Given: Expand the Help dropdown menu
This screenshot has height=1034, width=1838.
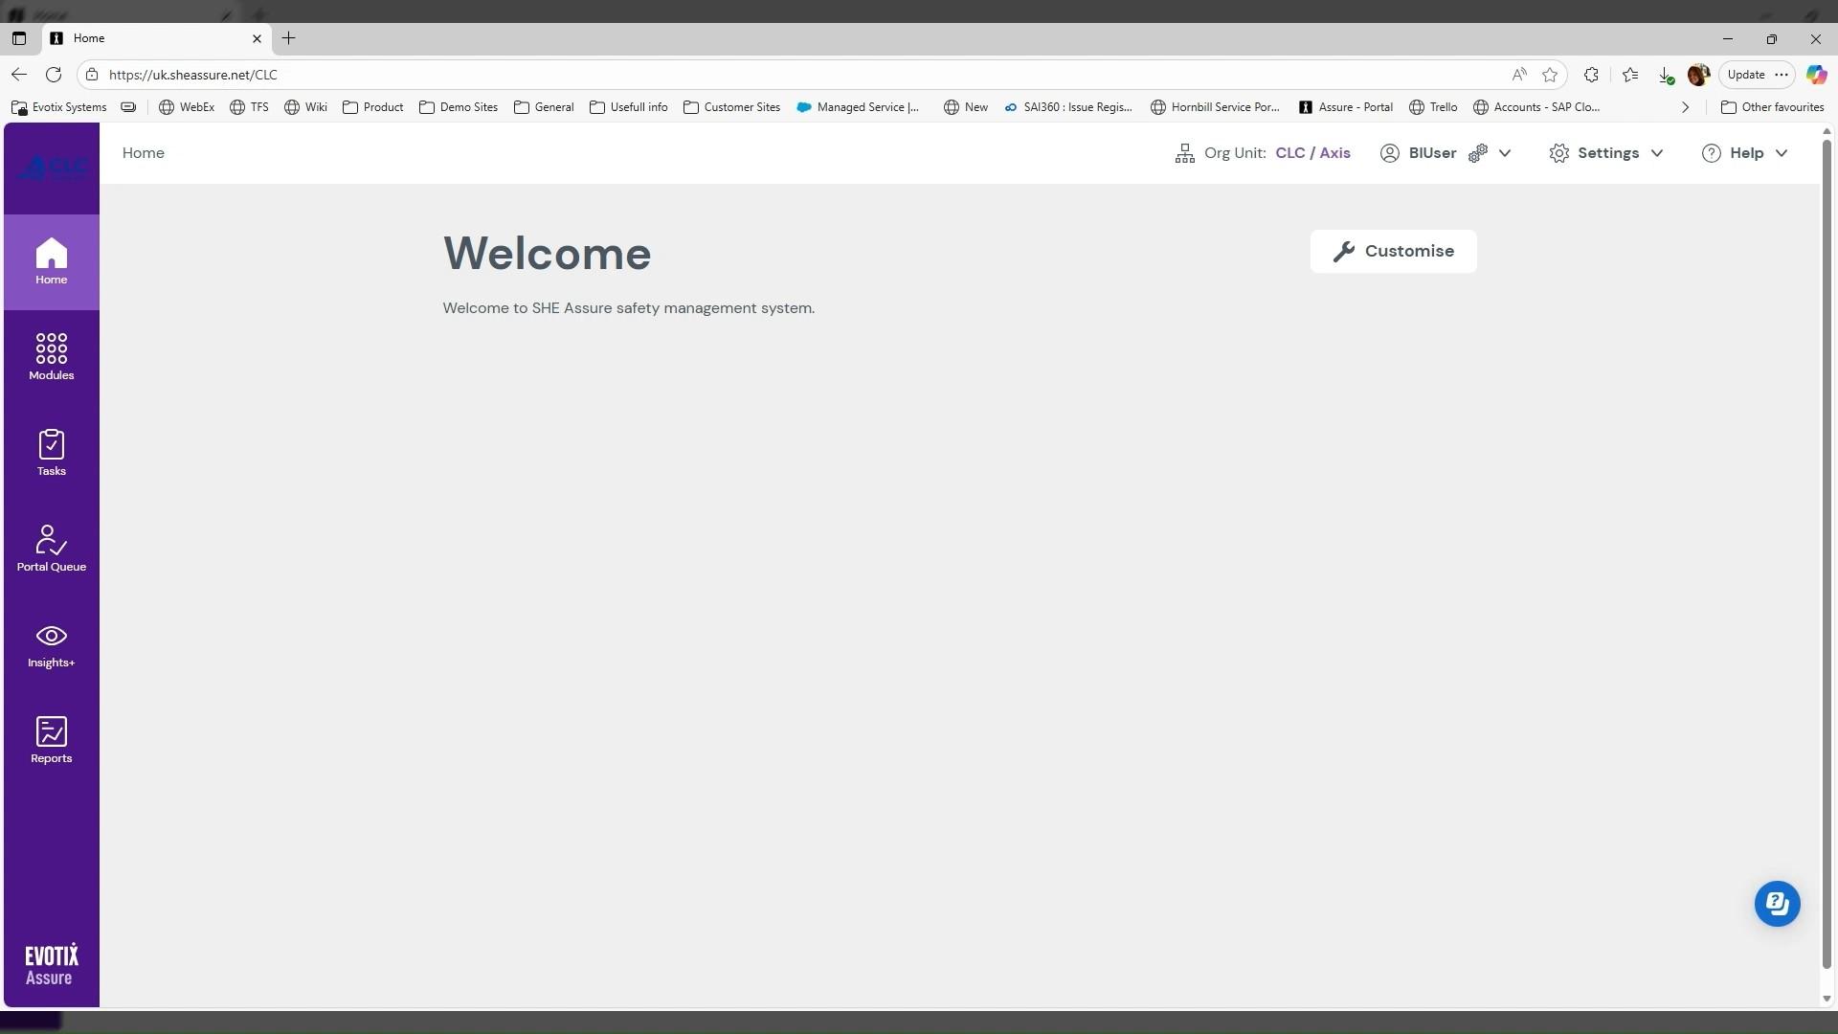Looking at the screenshot, I should (1745, 153).
